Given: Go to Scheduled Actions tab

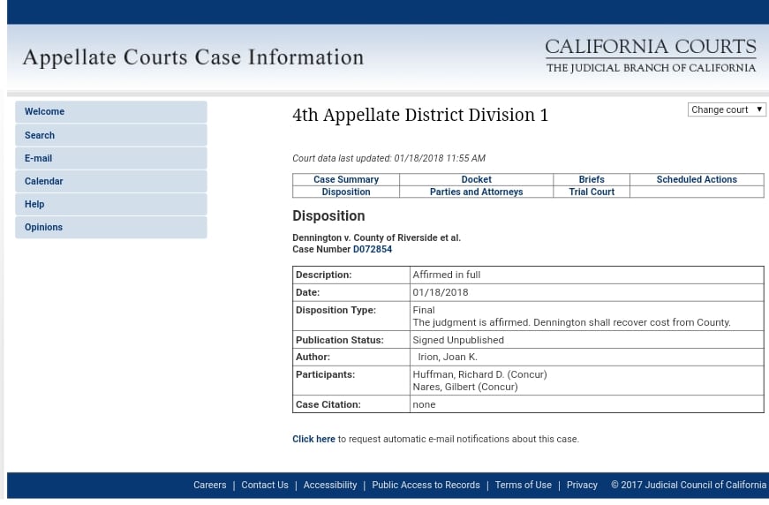Looking at the screenshot, I should [x=697, y=179].
